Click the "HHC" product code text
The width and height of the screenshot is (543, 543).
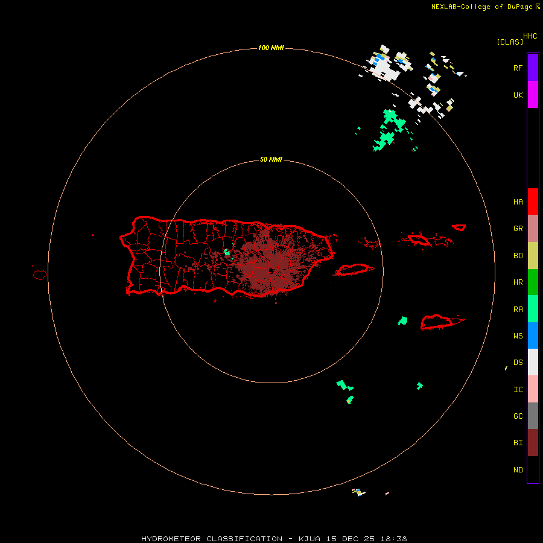click(x=530, y=36)
